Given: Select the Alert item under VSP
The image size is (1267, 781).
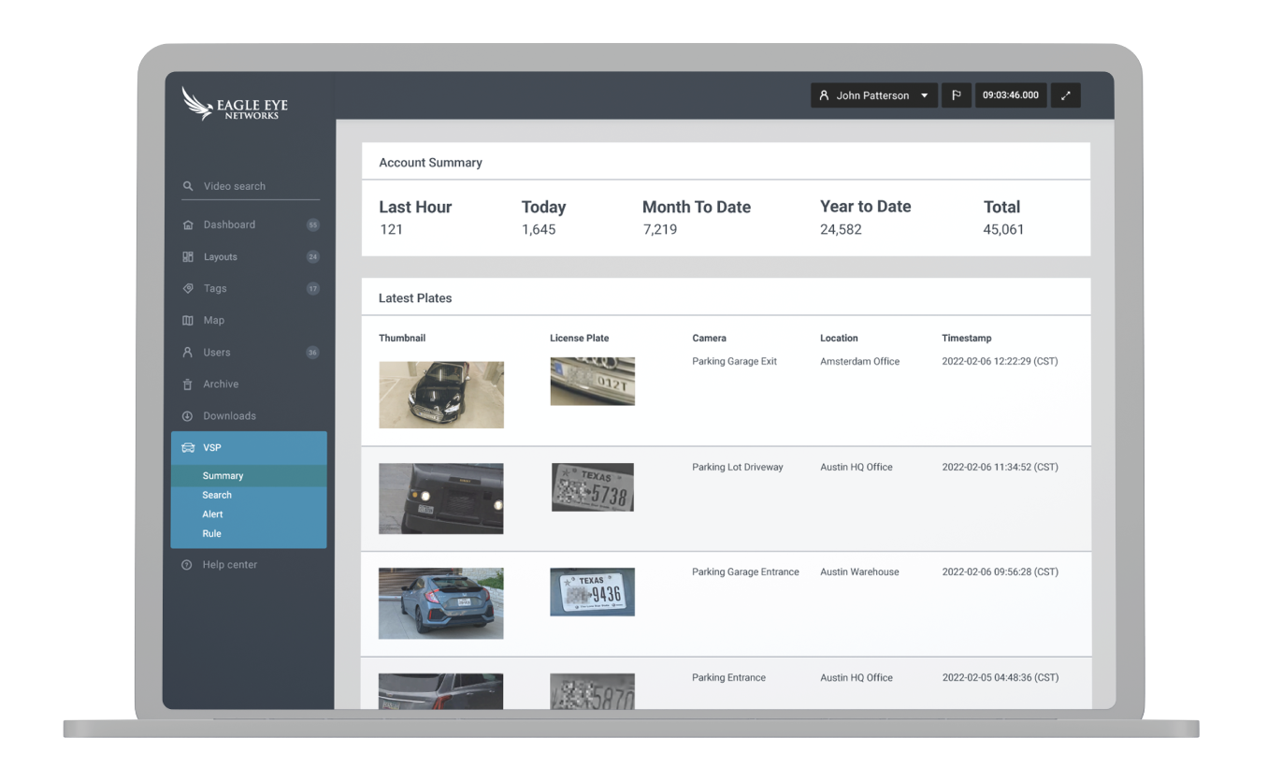Looking at the screenshot, I should (212, 513).
